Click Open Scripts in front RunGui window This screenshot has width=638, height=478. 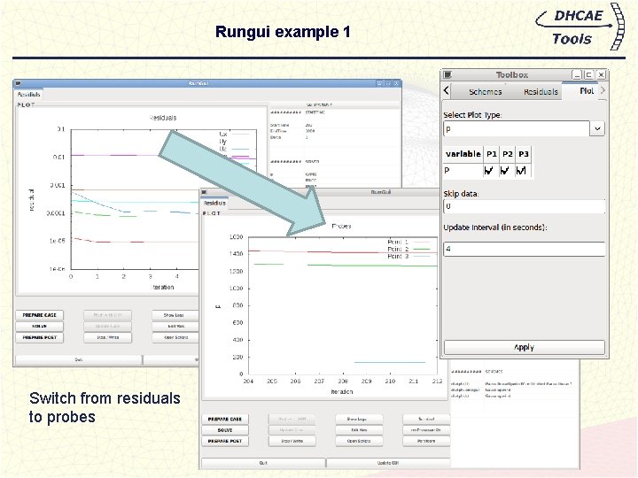tap(359, 441)
